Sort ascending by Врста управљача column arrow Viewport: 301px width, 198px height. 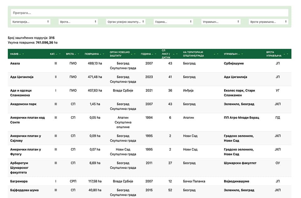[284, 54]
